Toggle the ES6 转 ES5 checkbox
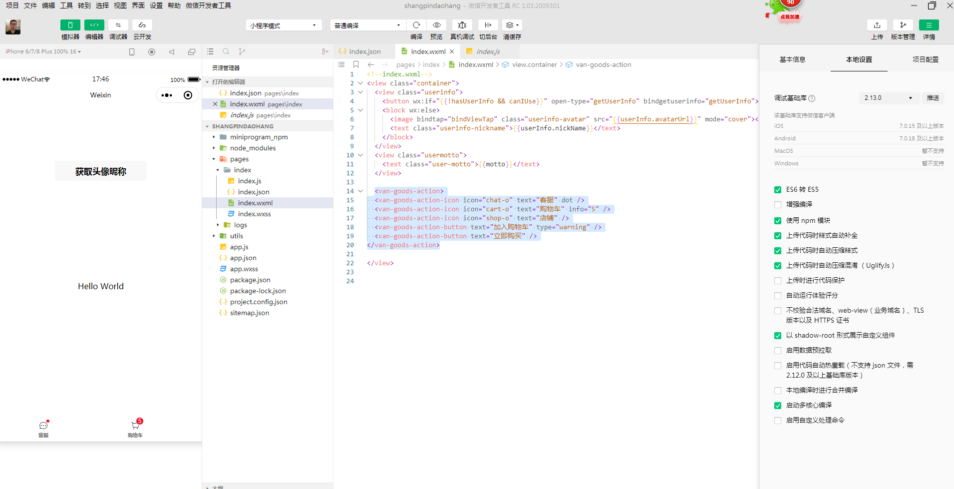This screenshot has height=489, width=954. point(778,190)
